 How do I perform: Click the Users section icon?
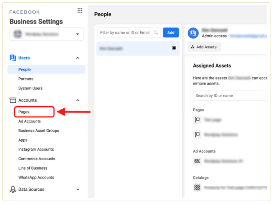pyautogui.click(x=13, y=58)
